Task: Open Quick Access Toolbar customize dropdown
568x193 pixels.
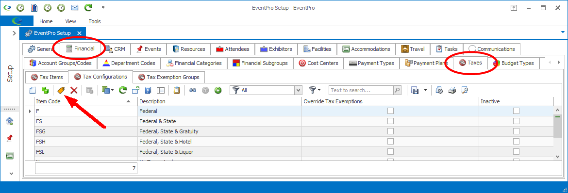Action: 103,8
